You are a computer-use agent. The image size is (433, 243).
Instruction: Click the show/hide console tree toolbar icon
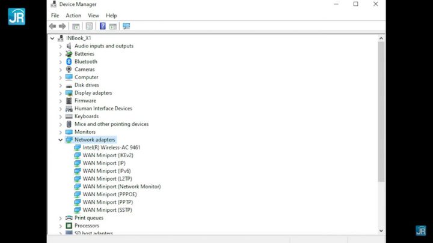[x=76, y=26]
